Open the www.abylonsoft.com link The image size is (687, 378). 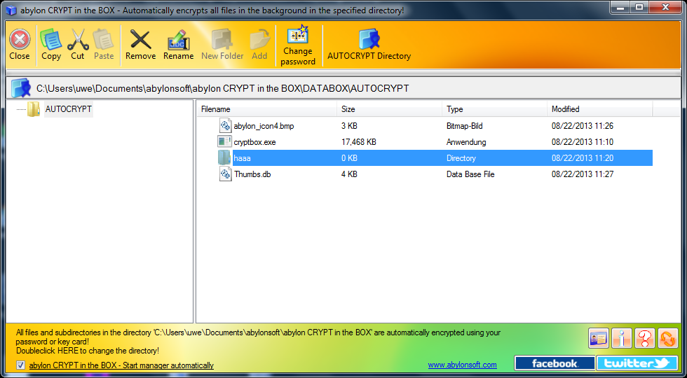[x=462, y=365]
